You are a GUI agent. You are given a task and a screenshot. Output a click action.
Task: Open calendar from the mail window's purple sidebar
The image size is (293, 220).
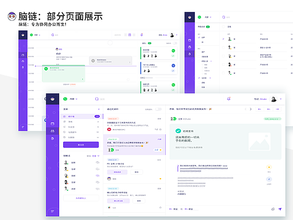[x=52, y=124]
